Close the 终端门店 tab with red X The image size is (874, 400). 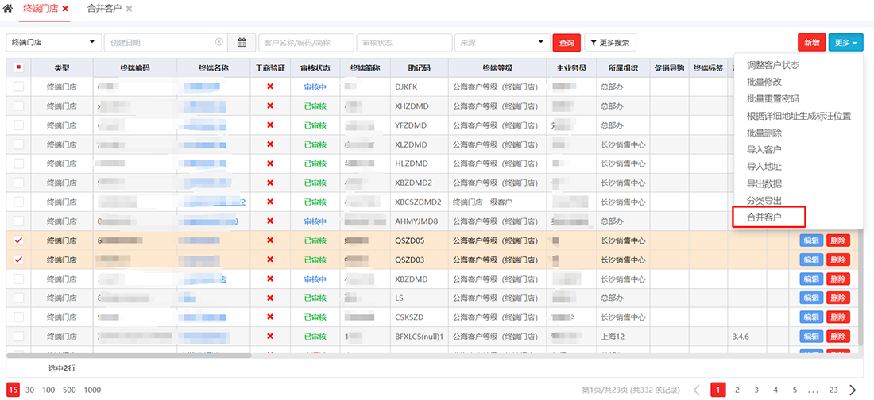tap(65, 8)
